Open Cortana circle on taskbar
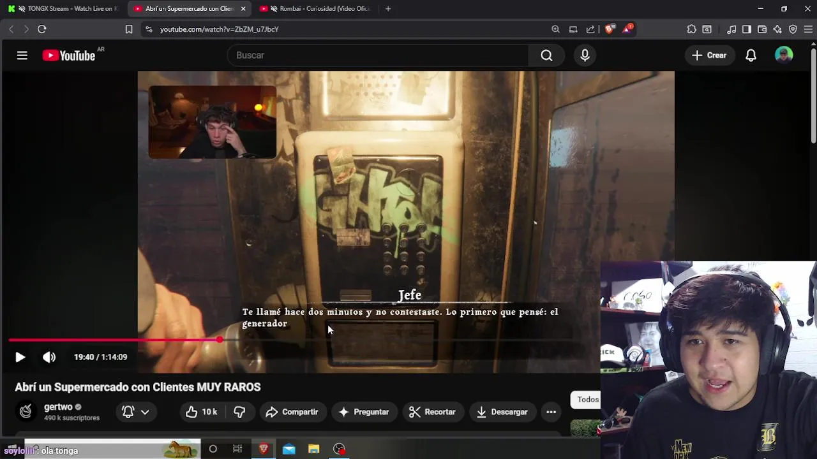Viewport: 817px width, 459px height. [x=213, y=449]
